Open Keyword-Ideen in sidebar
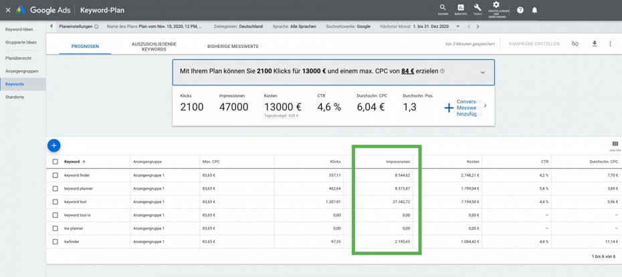Screen dimensions: 622x277 point(19,29)
